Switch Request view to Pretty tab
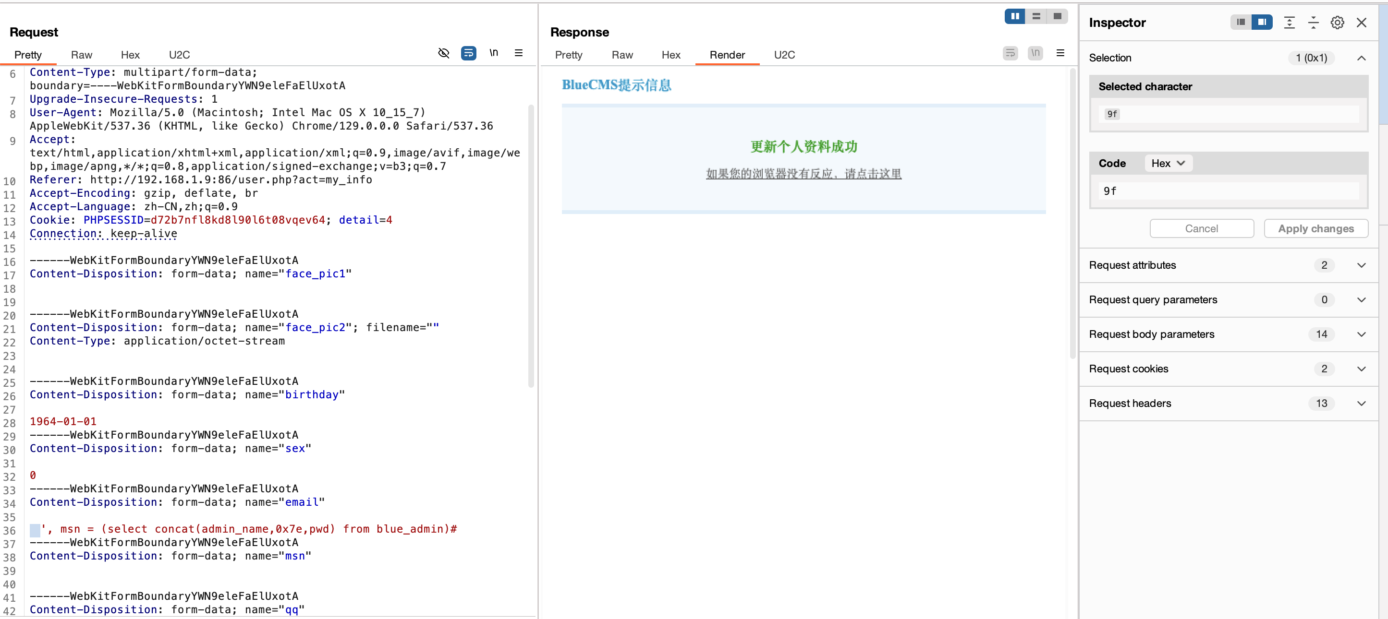This screenshot has width=1388, height=619. (28, 55)
